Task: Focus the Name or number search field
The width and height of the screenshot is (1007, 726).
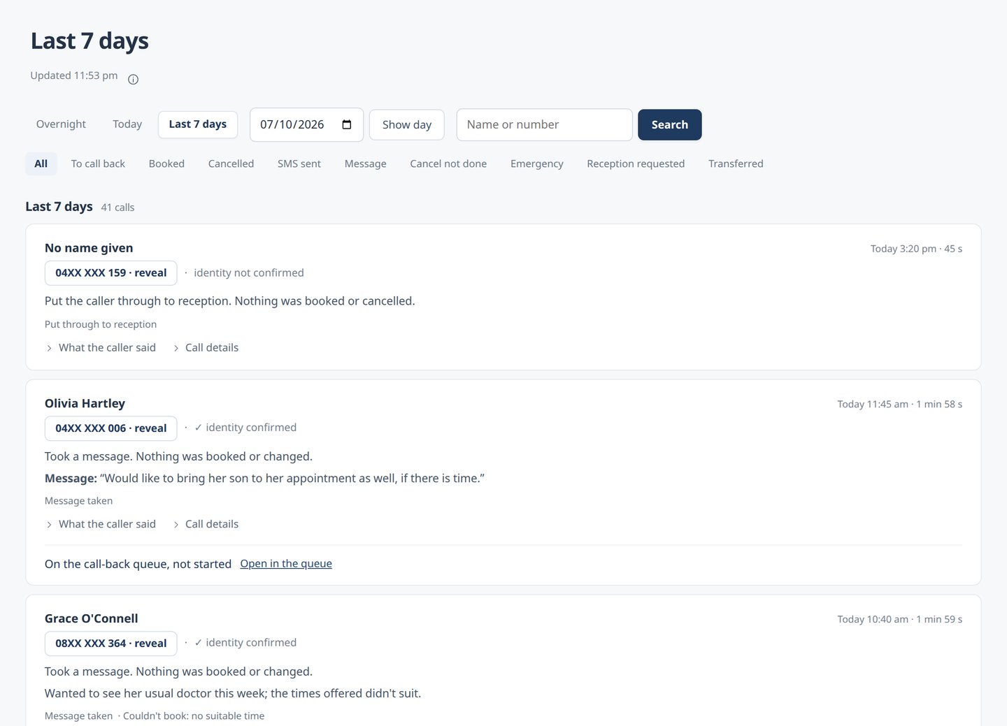Action: pyautogui.click(x=545, y=124)
